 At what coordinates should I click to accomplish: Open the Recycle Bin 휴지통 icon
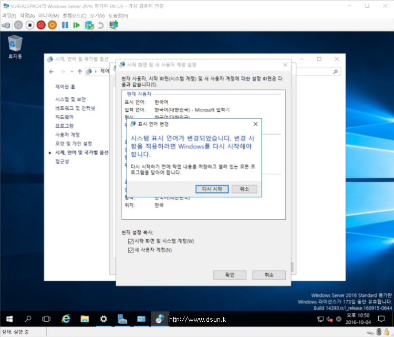pyautogui.click(x=15, y=47)
